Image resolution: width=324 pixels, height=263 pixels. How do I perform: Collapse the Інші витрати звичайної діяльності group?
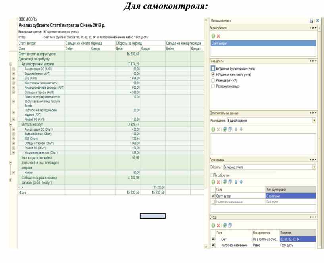[10, 163]
